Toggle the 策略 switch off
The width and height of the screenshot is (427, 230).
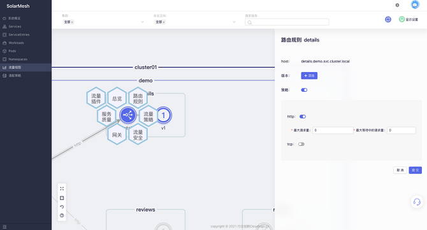coord(304,90)
